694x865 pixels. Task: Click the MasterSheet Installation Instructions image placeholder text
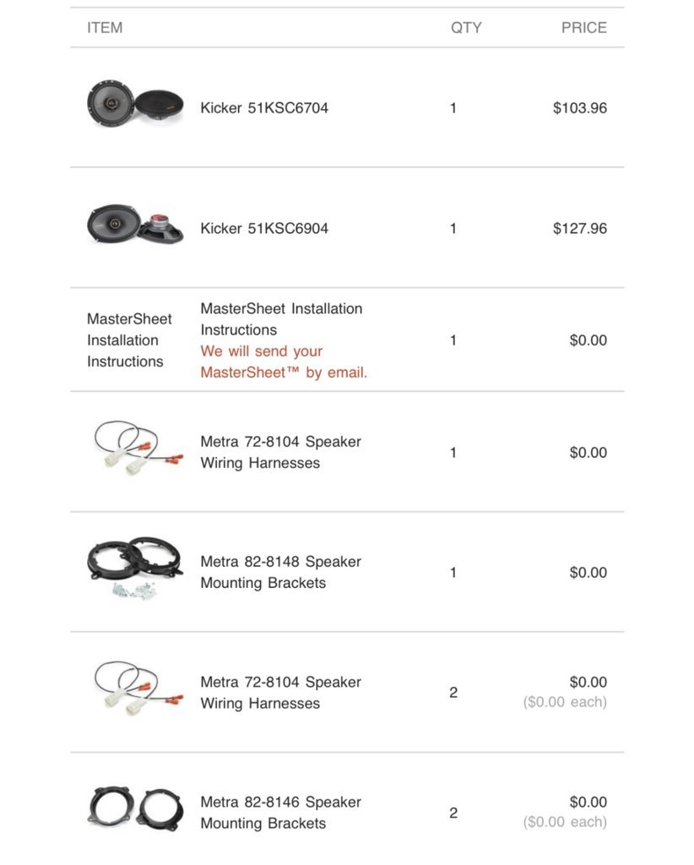129,340
